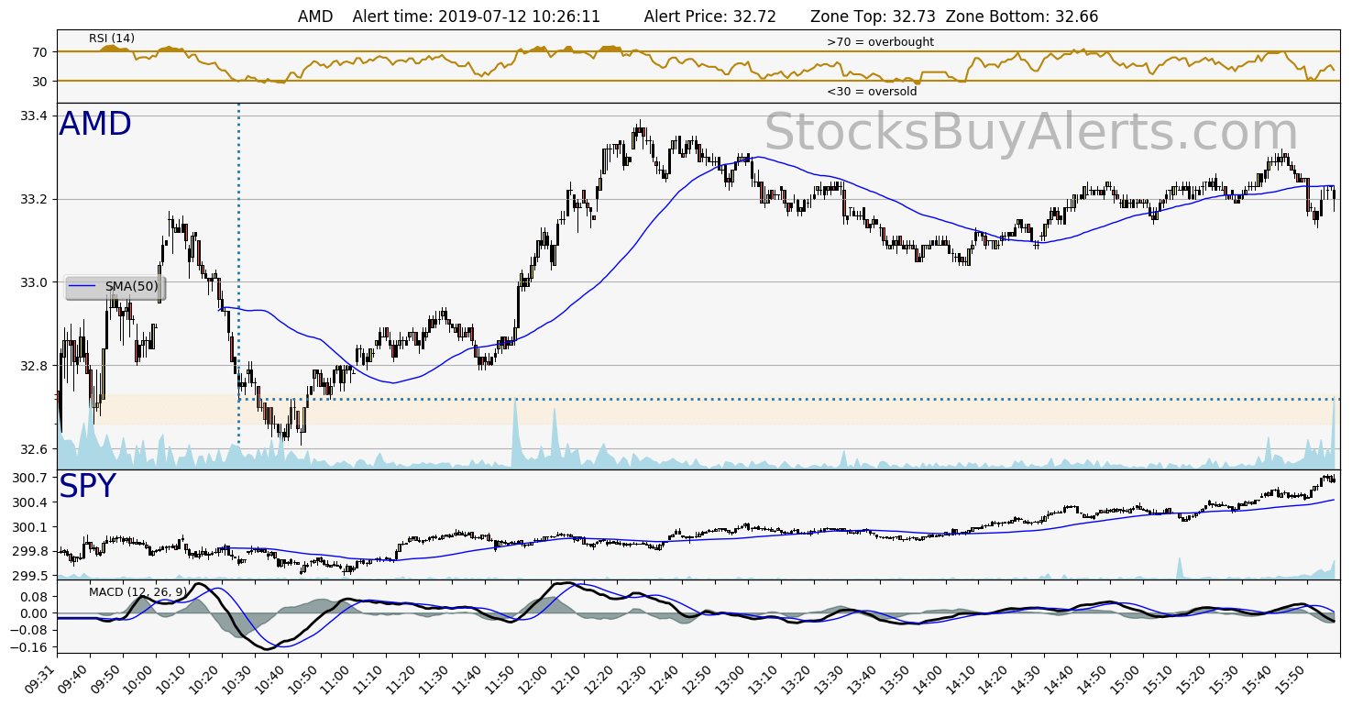Click the large "AMD" chart label
This screenshot has height=706, width=1352.
(95, 124)
